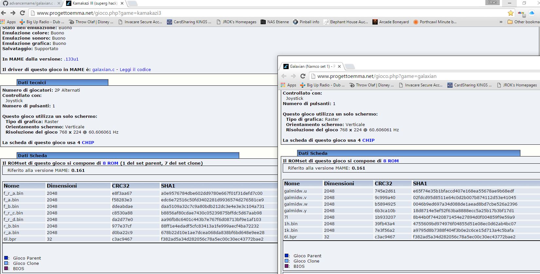The width and height of the screenshot is (540, 274).
Task: Click the f_r_a.bin ROM name
Action: coord(13,193)
